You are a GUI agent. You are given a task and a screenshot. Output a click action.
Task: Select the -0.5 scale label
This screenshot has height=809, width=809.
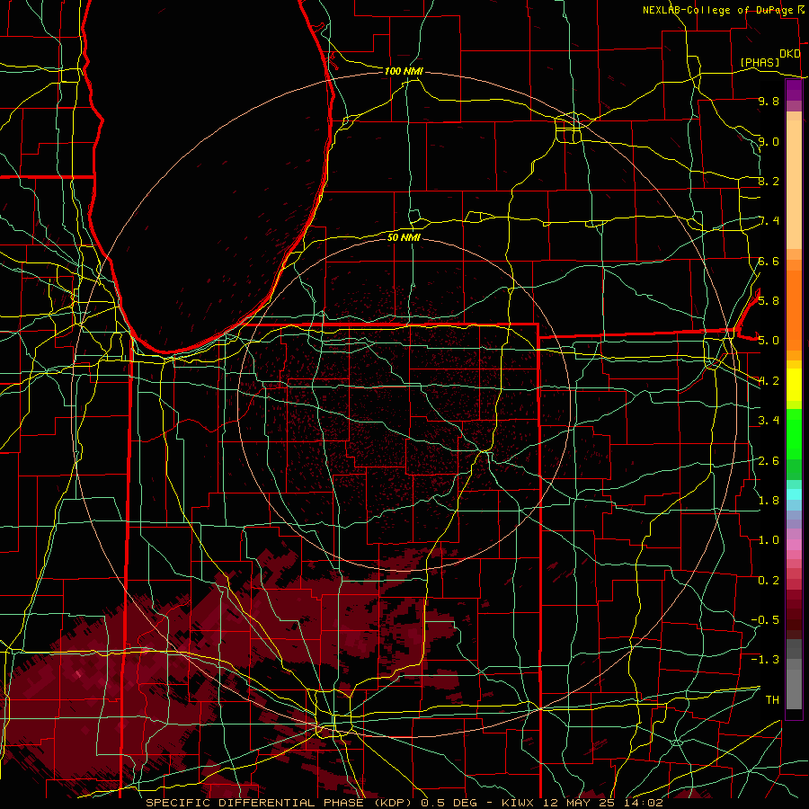click(x=765, y=619)
